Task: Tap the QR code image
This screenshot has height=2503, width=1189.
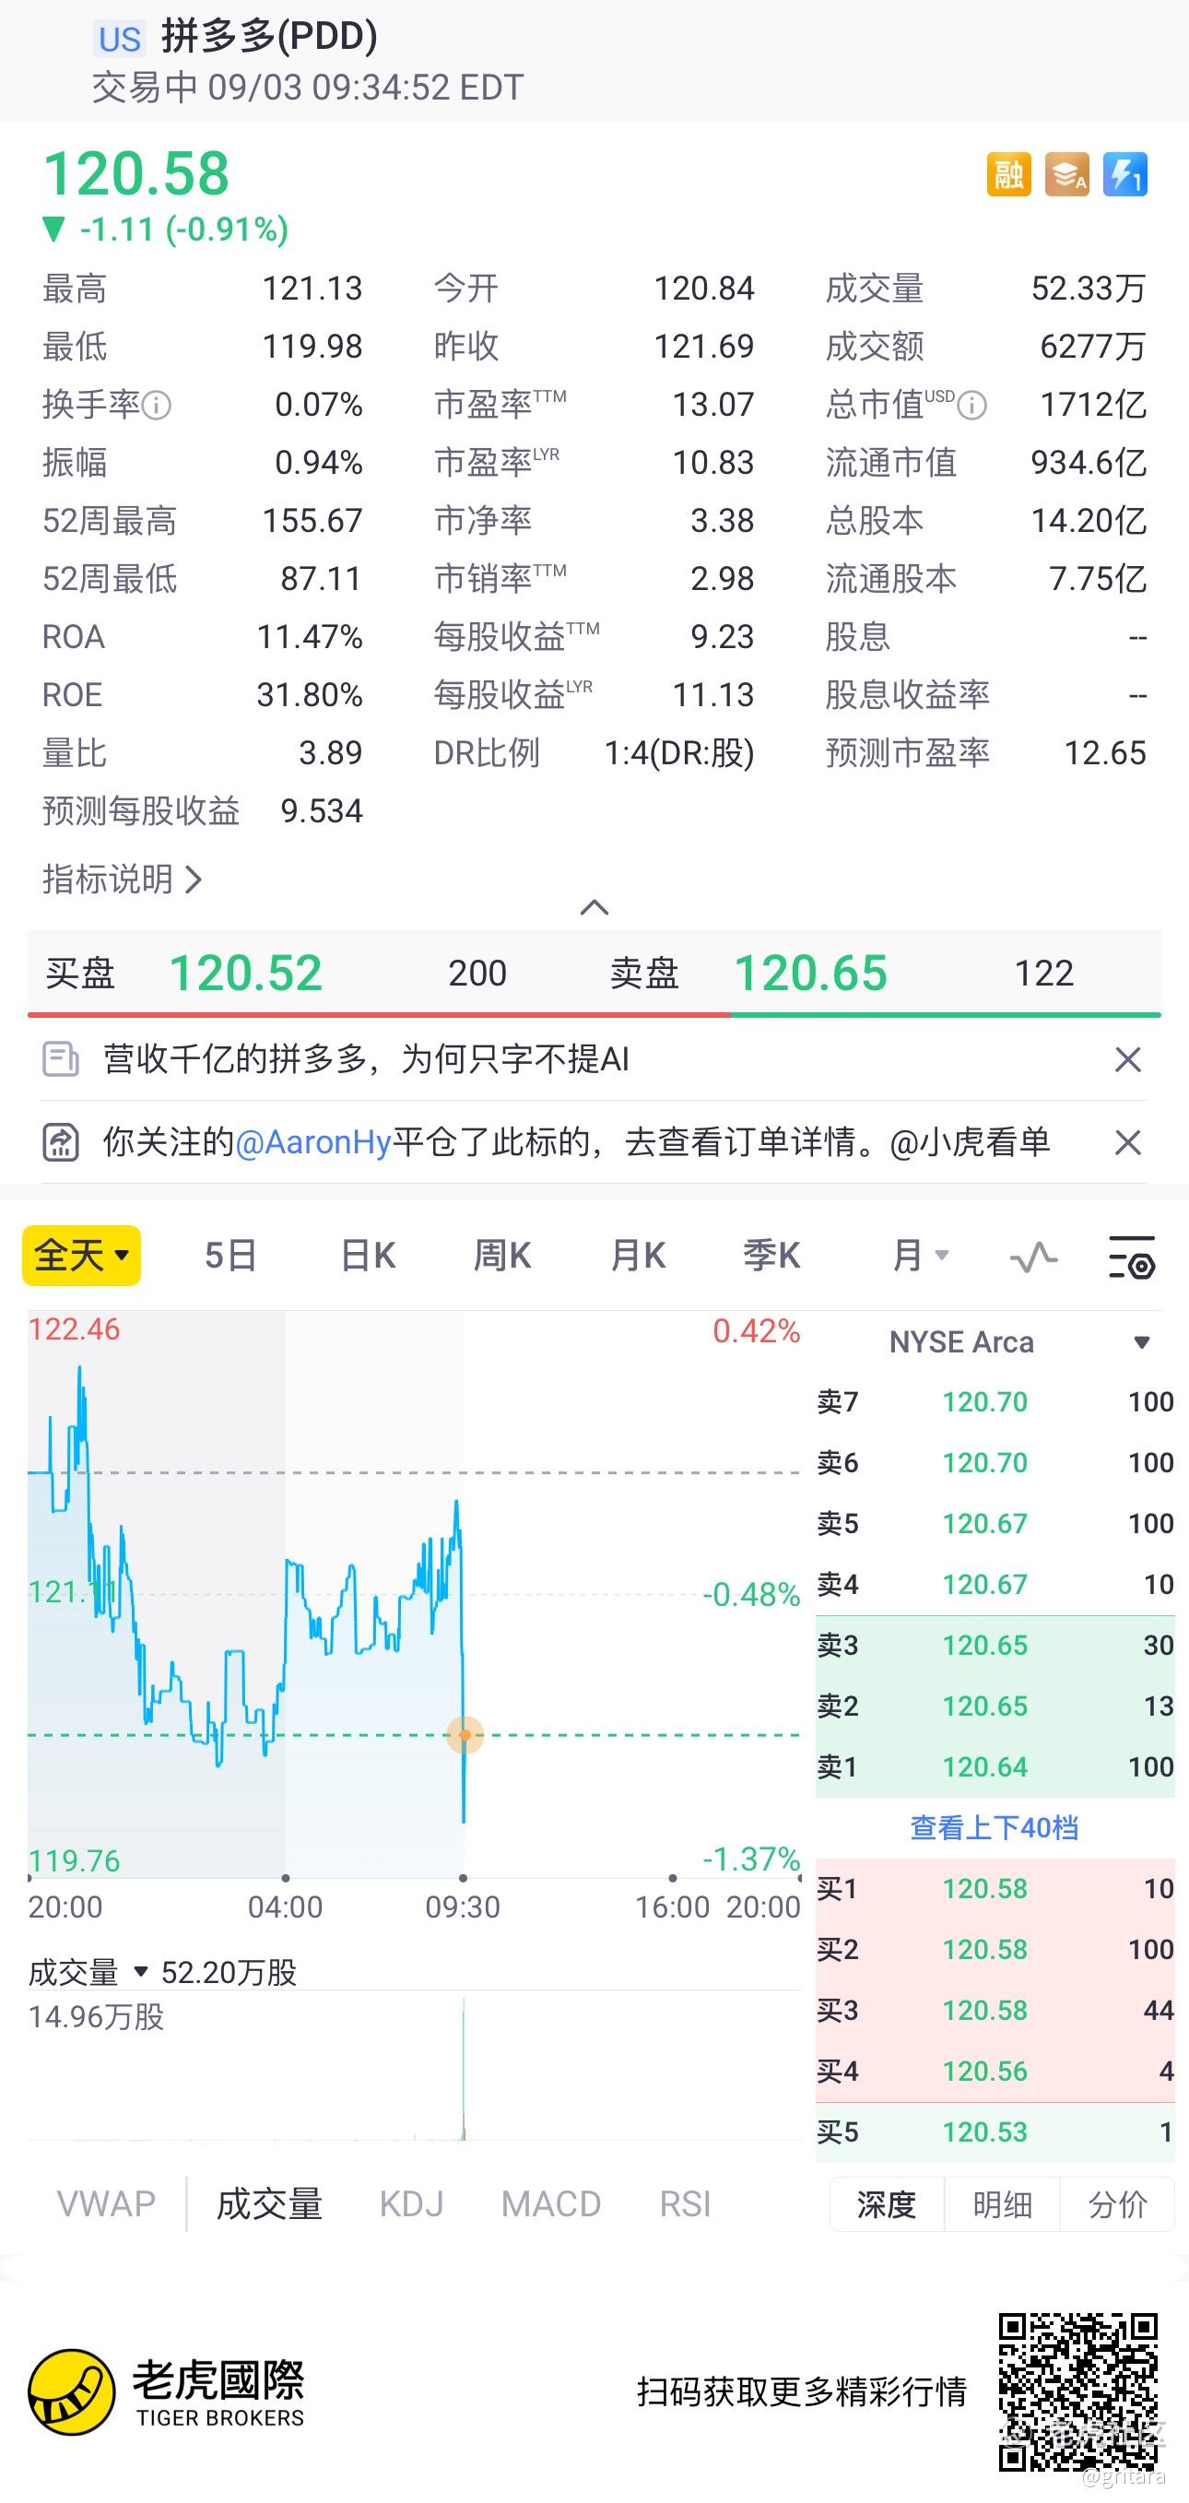Action: (x=1078, y=2391)
